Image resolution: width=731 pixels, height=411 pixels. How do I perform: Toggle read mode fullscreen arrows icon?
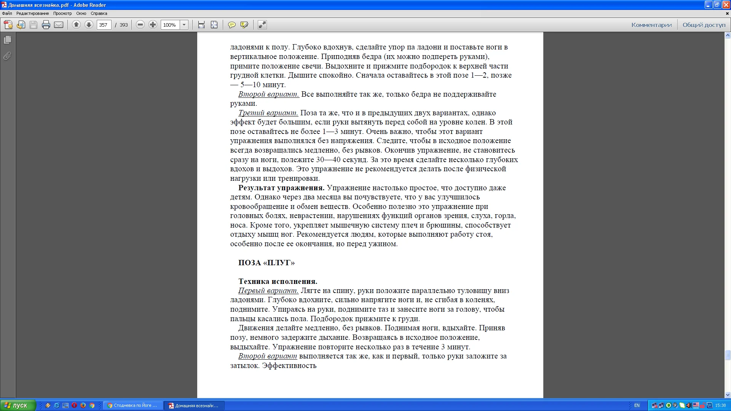pos(262,25)
